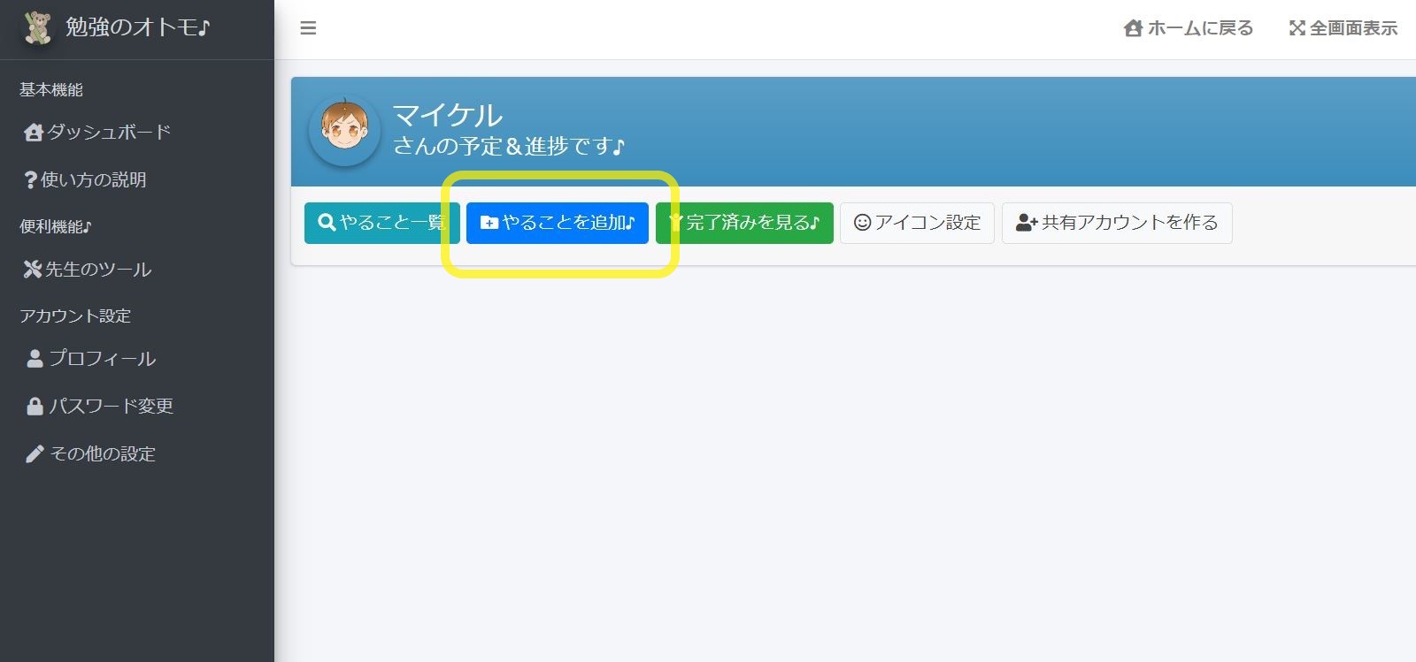This screenshot has height=662, width=1416.
Task: Open パスワード変更 page
Action: point(100,406)
